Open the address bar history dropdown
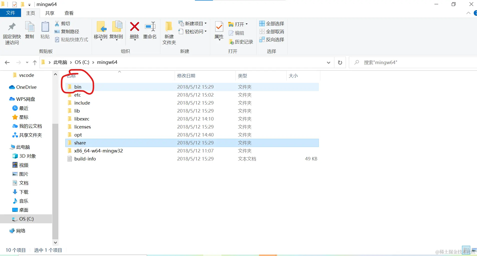 (328, 62)
